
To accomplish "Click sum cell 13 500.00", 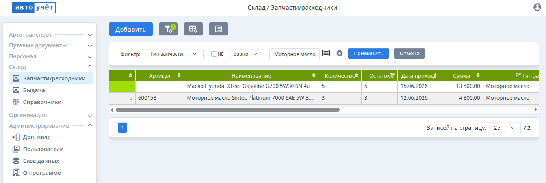I will 462,87.
